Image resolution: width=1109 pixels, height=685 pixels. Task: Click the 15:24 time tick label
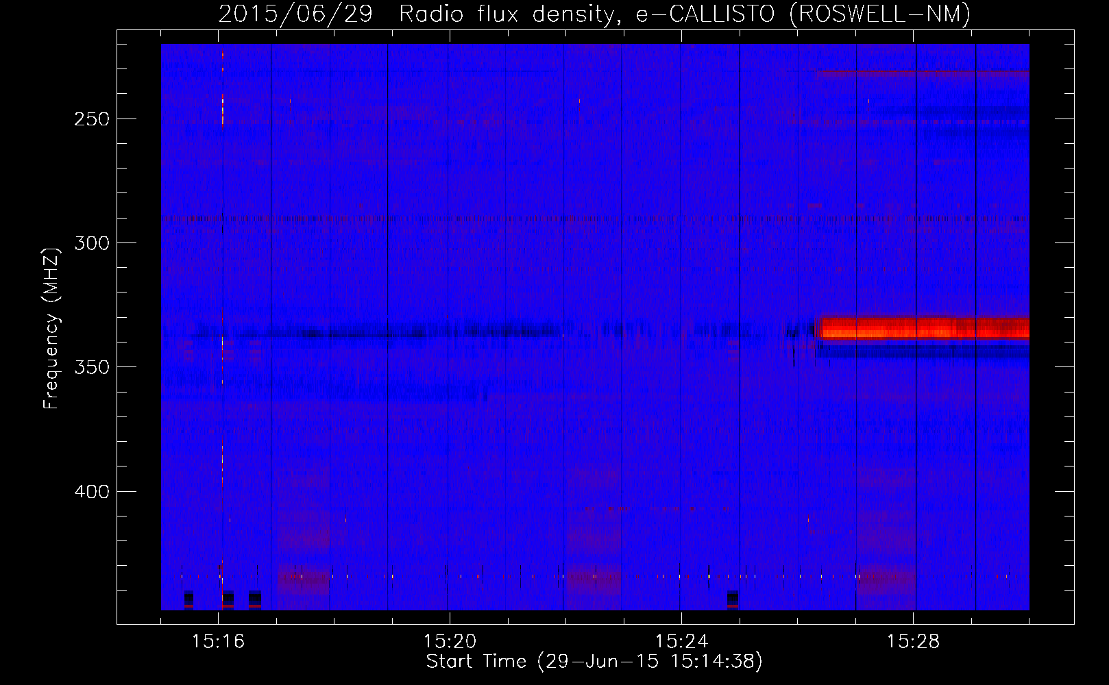tap(681, 641)
